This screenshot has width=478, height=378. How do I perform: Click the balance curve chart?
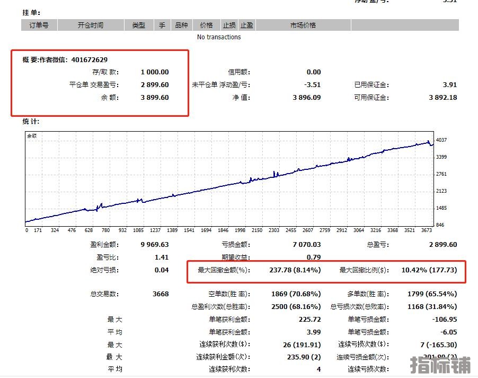coord(229,181)
